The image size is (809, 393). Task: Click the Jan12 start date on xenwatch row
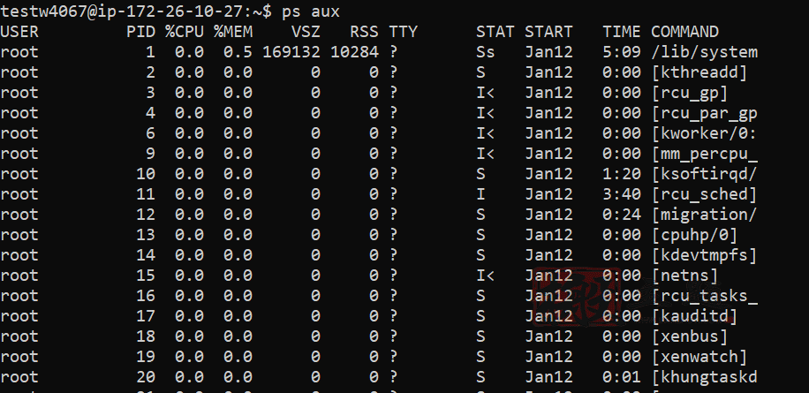(x=549, y=357)
